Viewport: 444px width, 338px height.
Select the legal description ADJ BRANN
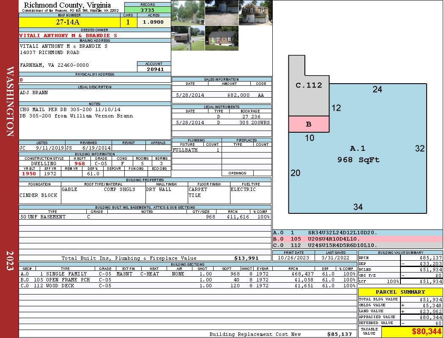pos(34,93)
